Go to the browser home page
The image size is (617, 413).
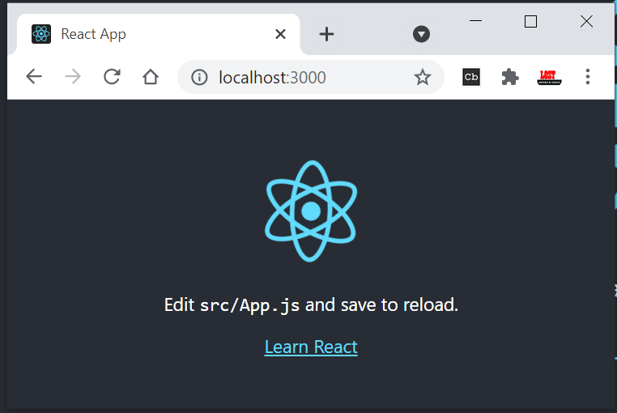coord(151,77)
